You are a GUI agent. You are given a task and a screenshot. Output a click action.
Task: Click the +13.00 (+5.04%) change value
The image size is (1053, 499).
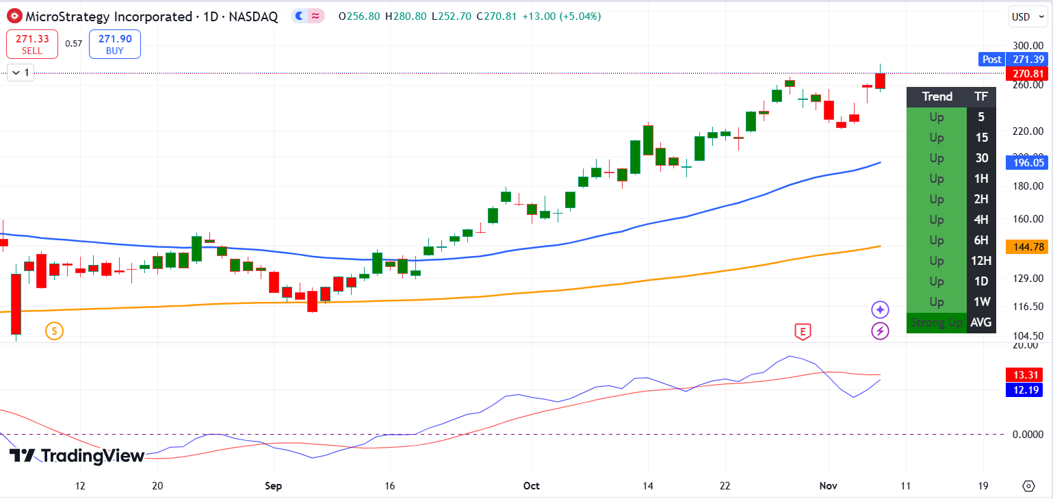561,16
